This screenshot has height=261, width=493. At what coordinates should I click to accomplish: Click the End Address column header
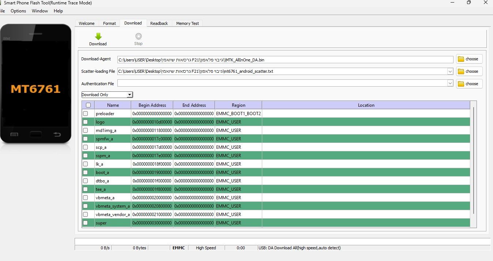tap(194, 105)
